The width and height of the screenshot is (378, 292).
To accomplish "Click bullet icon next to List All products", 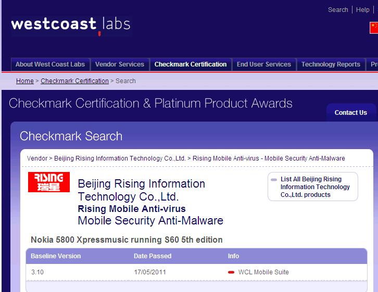I will (x=274, y=179).
